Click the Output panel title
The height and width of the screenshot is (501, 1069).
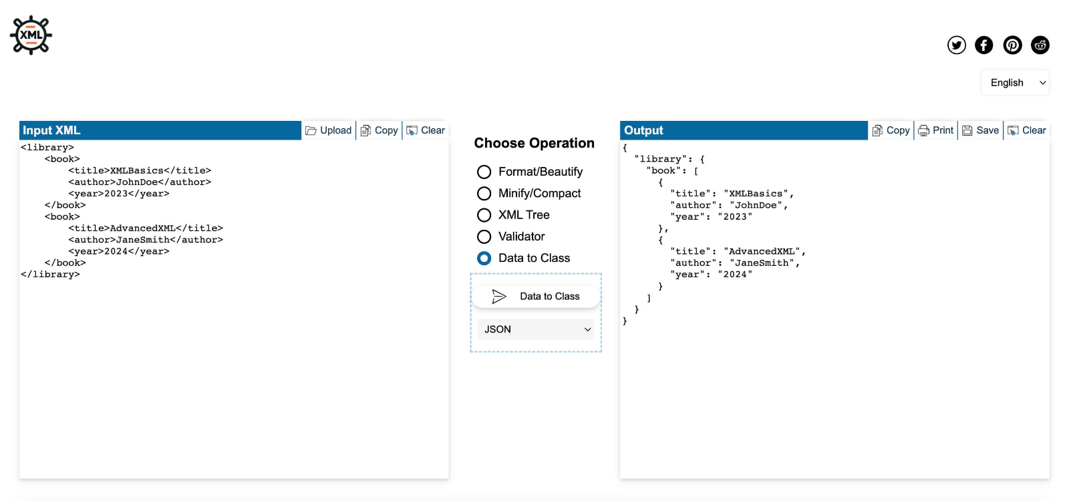point(643,130)
